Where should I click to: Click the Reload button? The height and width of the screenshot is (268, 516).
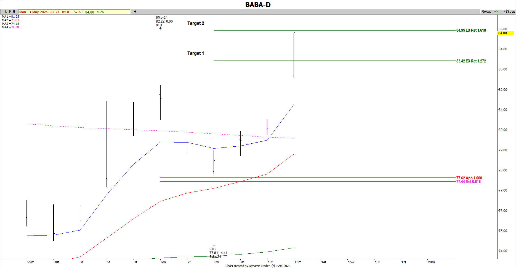tap(486, 12)
